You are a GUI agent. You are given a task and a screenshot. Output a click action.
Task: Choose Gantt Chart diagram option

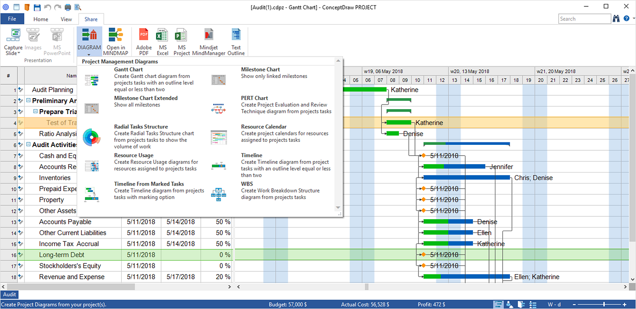[144, 79]
